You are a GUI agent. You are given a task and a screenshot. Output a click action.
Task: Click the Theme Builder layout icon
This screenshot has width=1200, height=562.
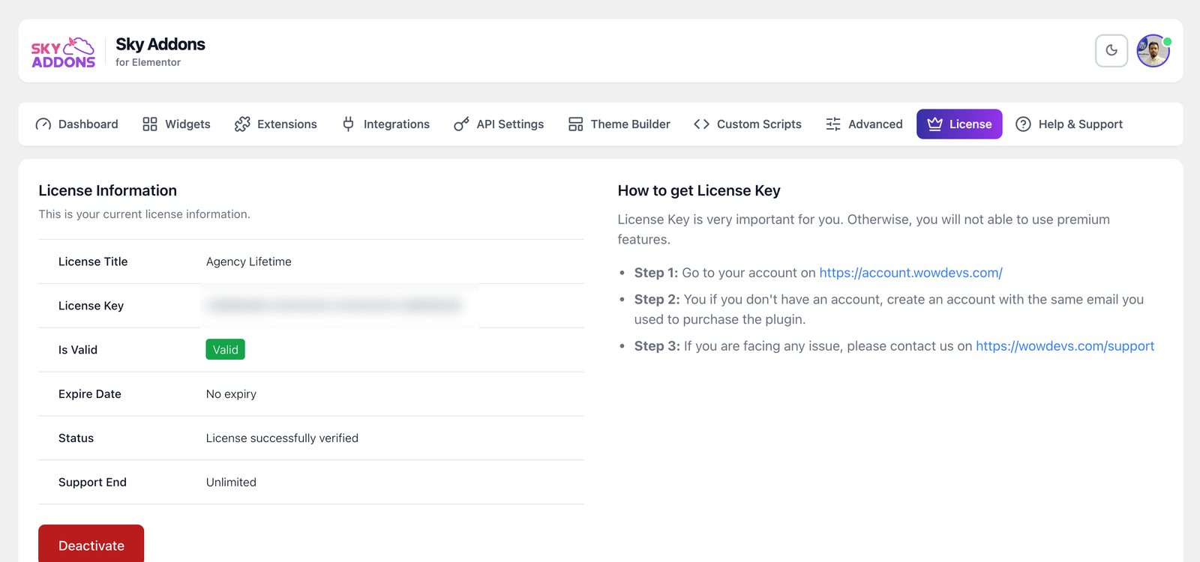click(x=575, y=124)
